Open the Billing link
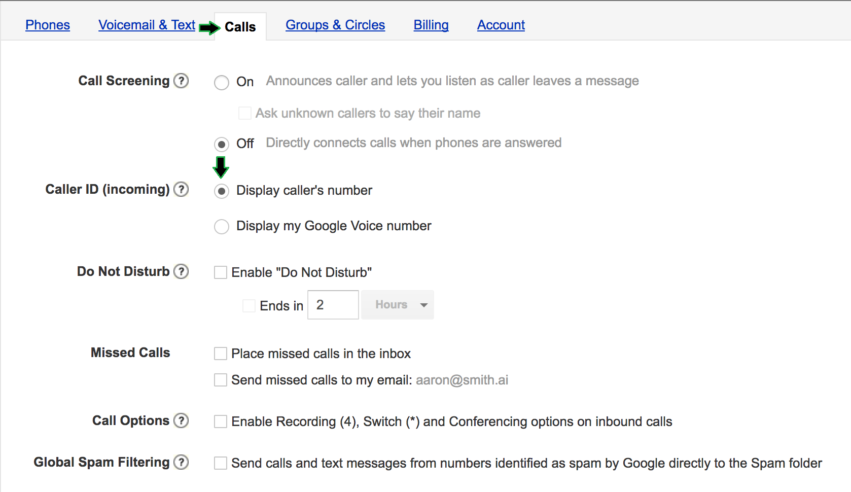 click(431, 25)
